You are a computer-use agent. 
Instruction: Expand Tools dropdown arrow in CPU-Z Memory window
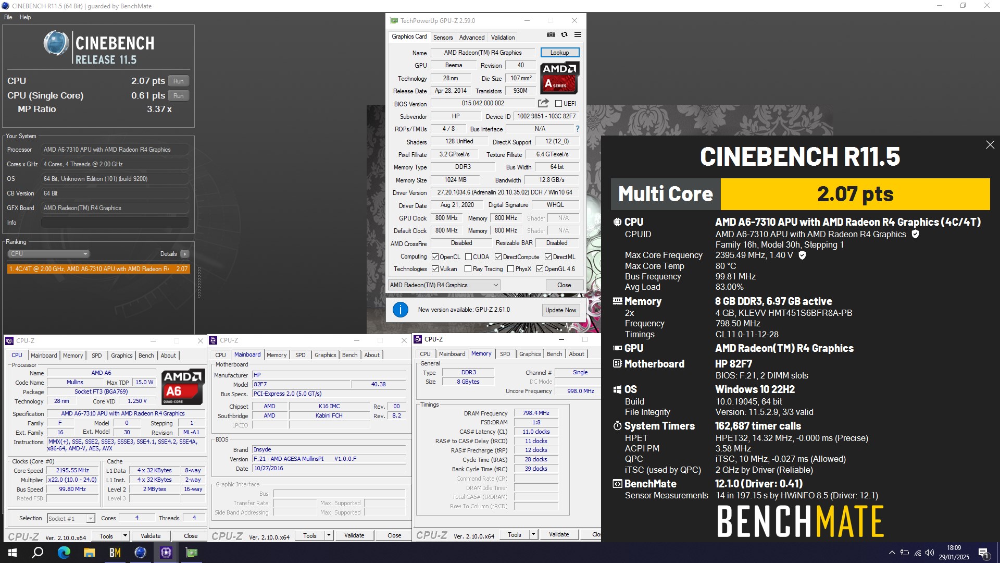pos(533,534)
